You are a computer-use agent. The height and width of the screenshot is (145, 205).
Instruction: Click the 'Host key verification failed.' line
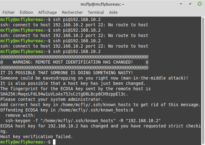pos(36,137)
